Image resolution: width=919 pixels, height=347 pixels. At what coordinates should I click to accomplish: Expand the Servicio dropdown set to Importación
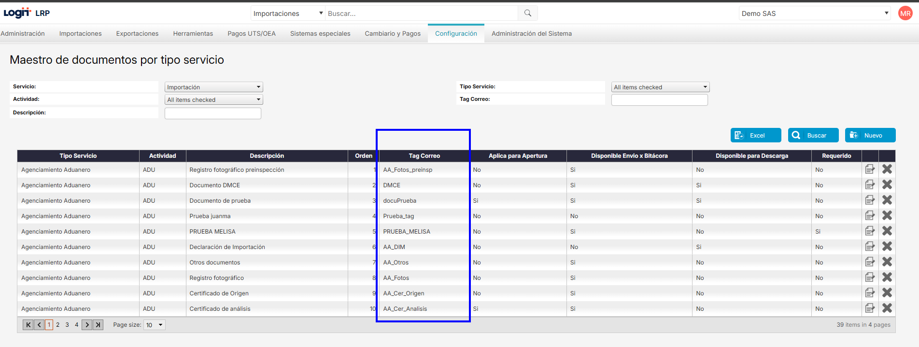pyautogui.click(x=213, y=87)
